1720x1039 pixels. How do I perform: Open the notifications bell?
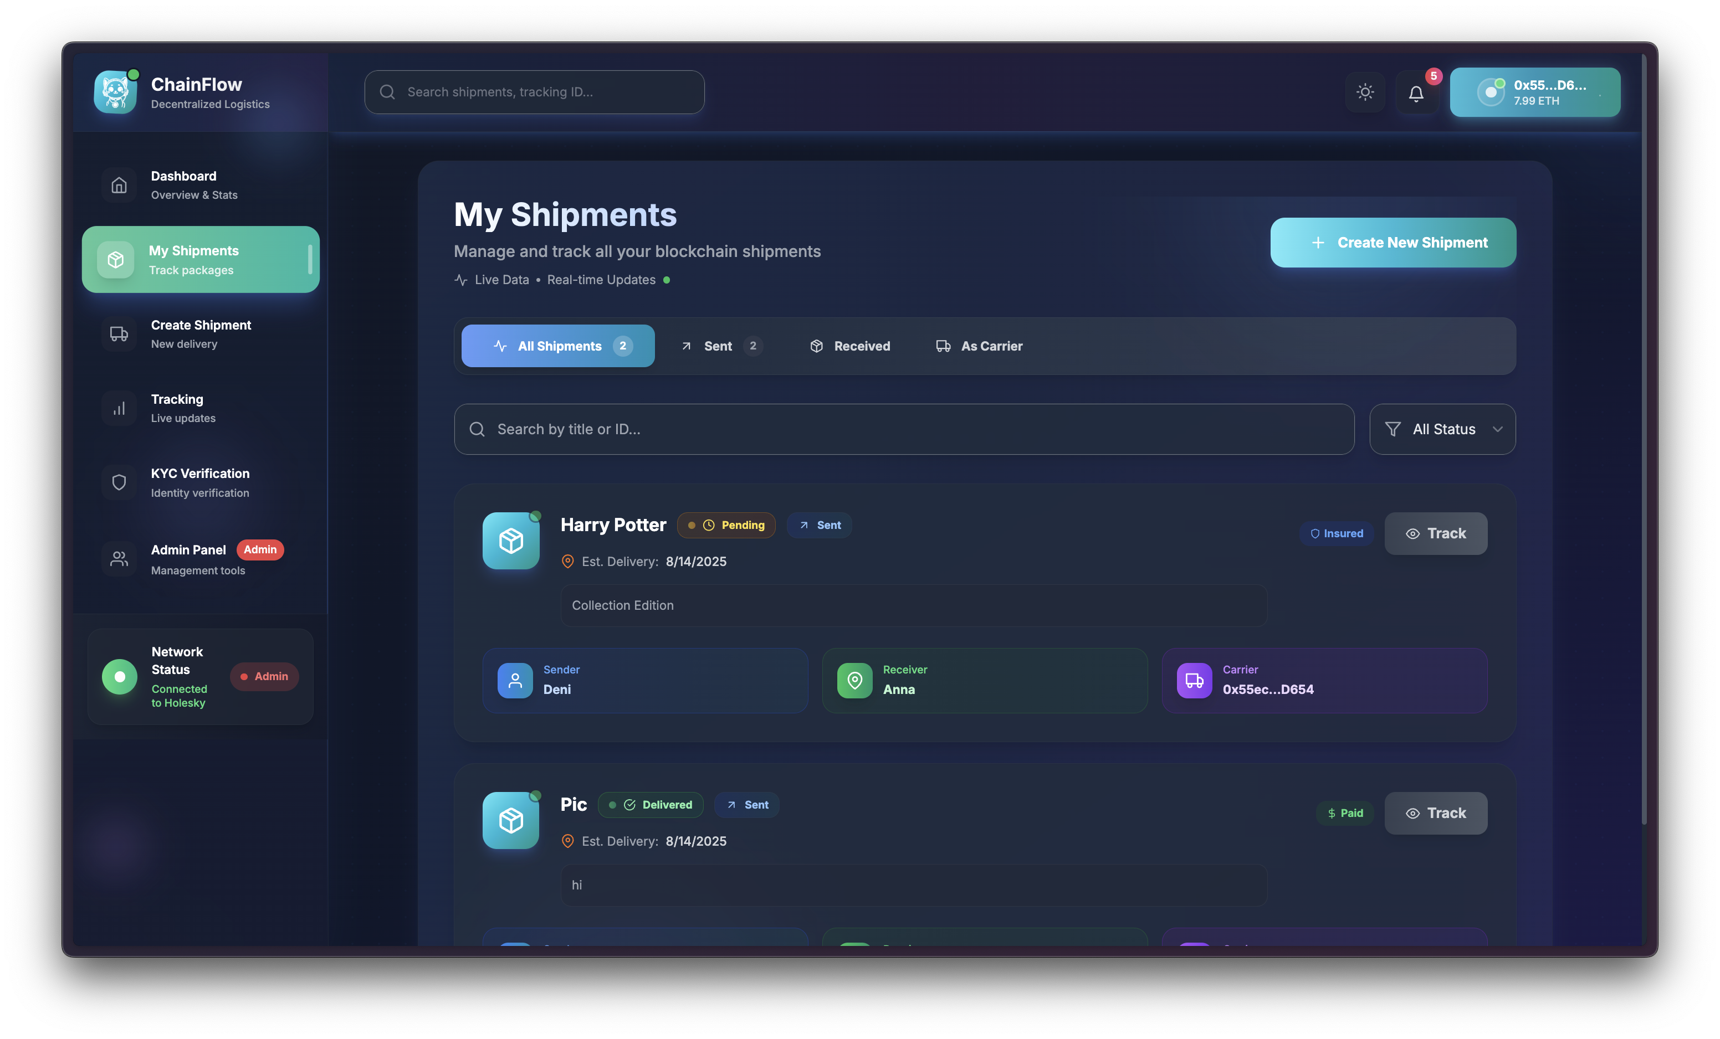(x=1416, y=93)
